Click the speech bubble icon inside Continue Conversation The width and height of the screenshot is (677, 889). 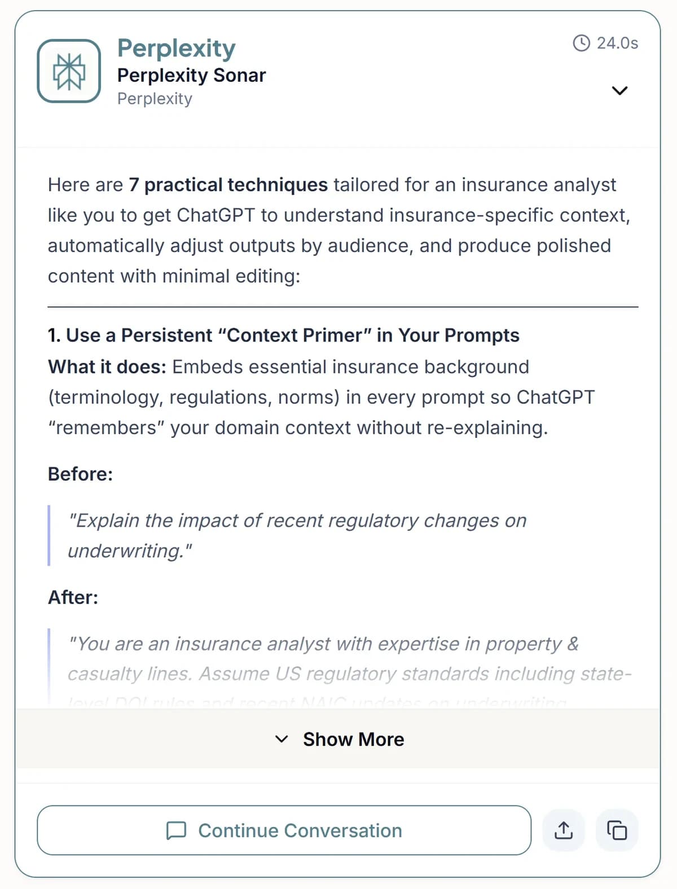click(x=177, y=830)
